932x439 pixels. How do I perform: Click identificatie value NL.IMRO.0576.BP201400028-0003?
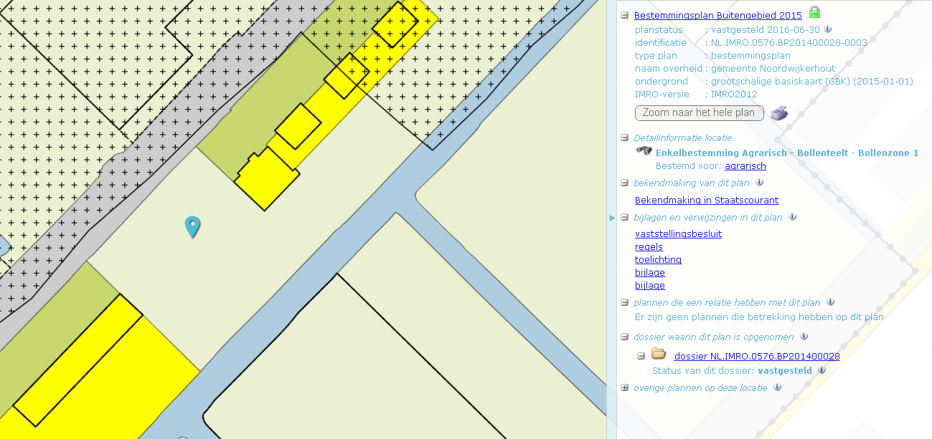coord(789,42)
